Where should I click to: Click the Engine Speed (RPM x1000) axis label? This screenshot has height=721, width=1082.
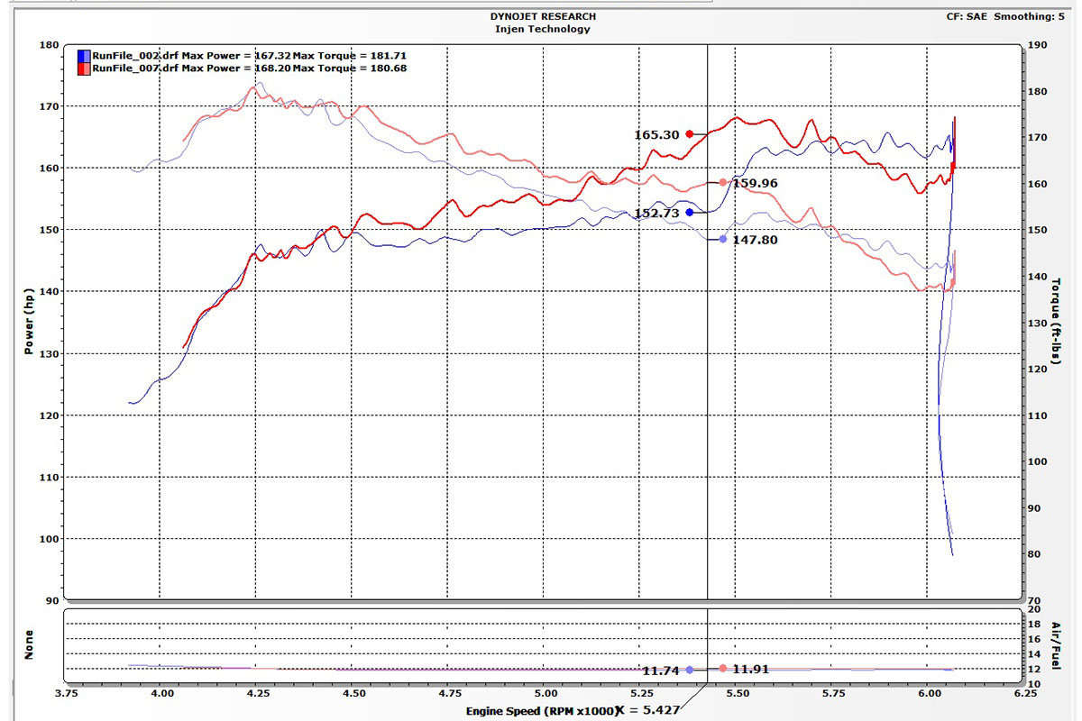541,711
